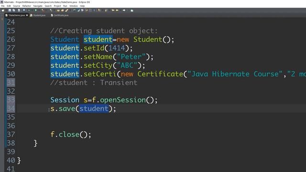The image size is (306, 172).
Task: Click the highlighted "student" variable declaration on line 26
Action: pyautogui.click(x=98, y=39)
